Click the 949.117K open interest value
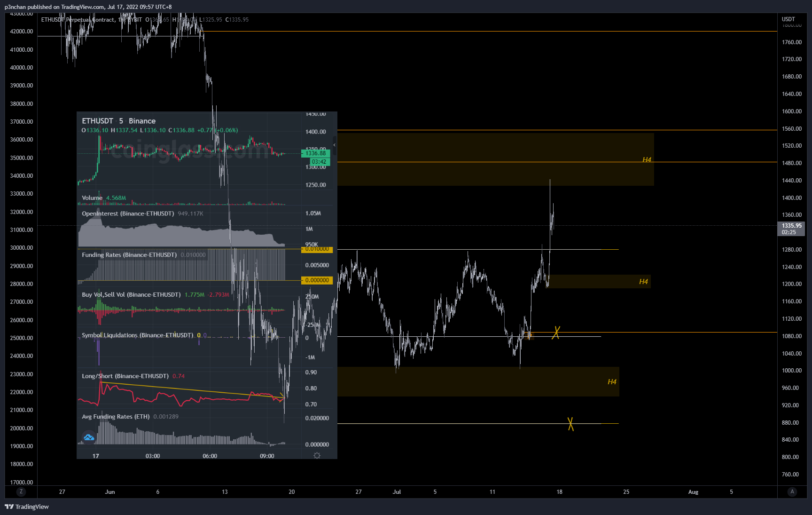This screenshot has width=812, height=515. 191,214
